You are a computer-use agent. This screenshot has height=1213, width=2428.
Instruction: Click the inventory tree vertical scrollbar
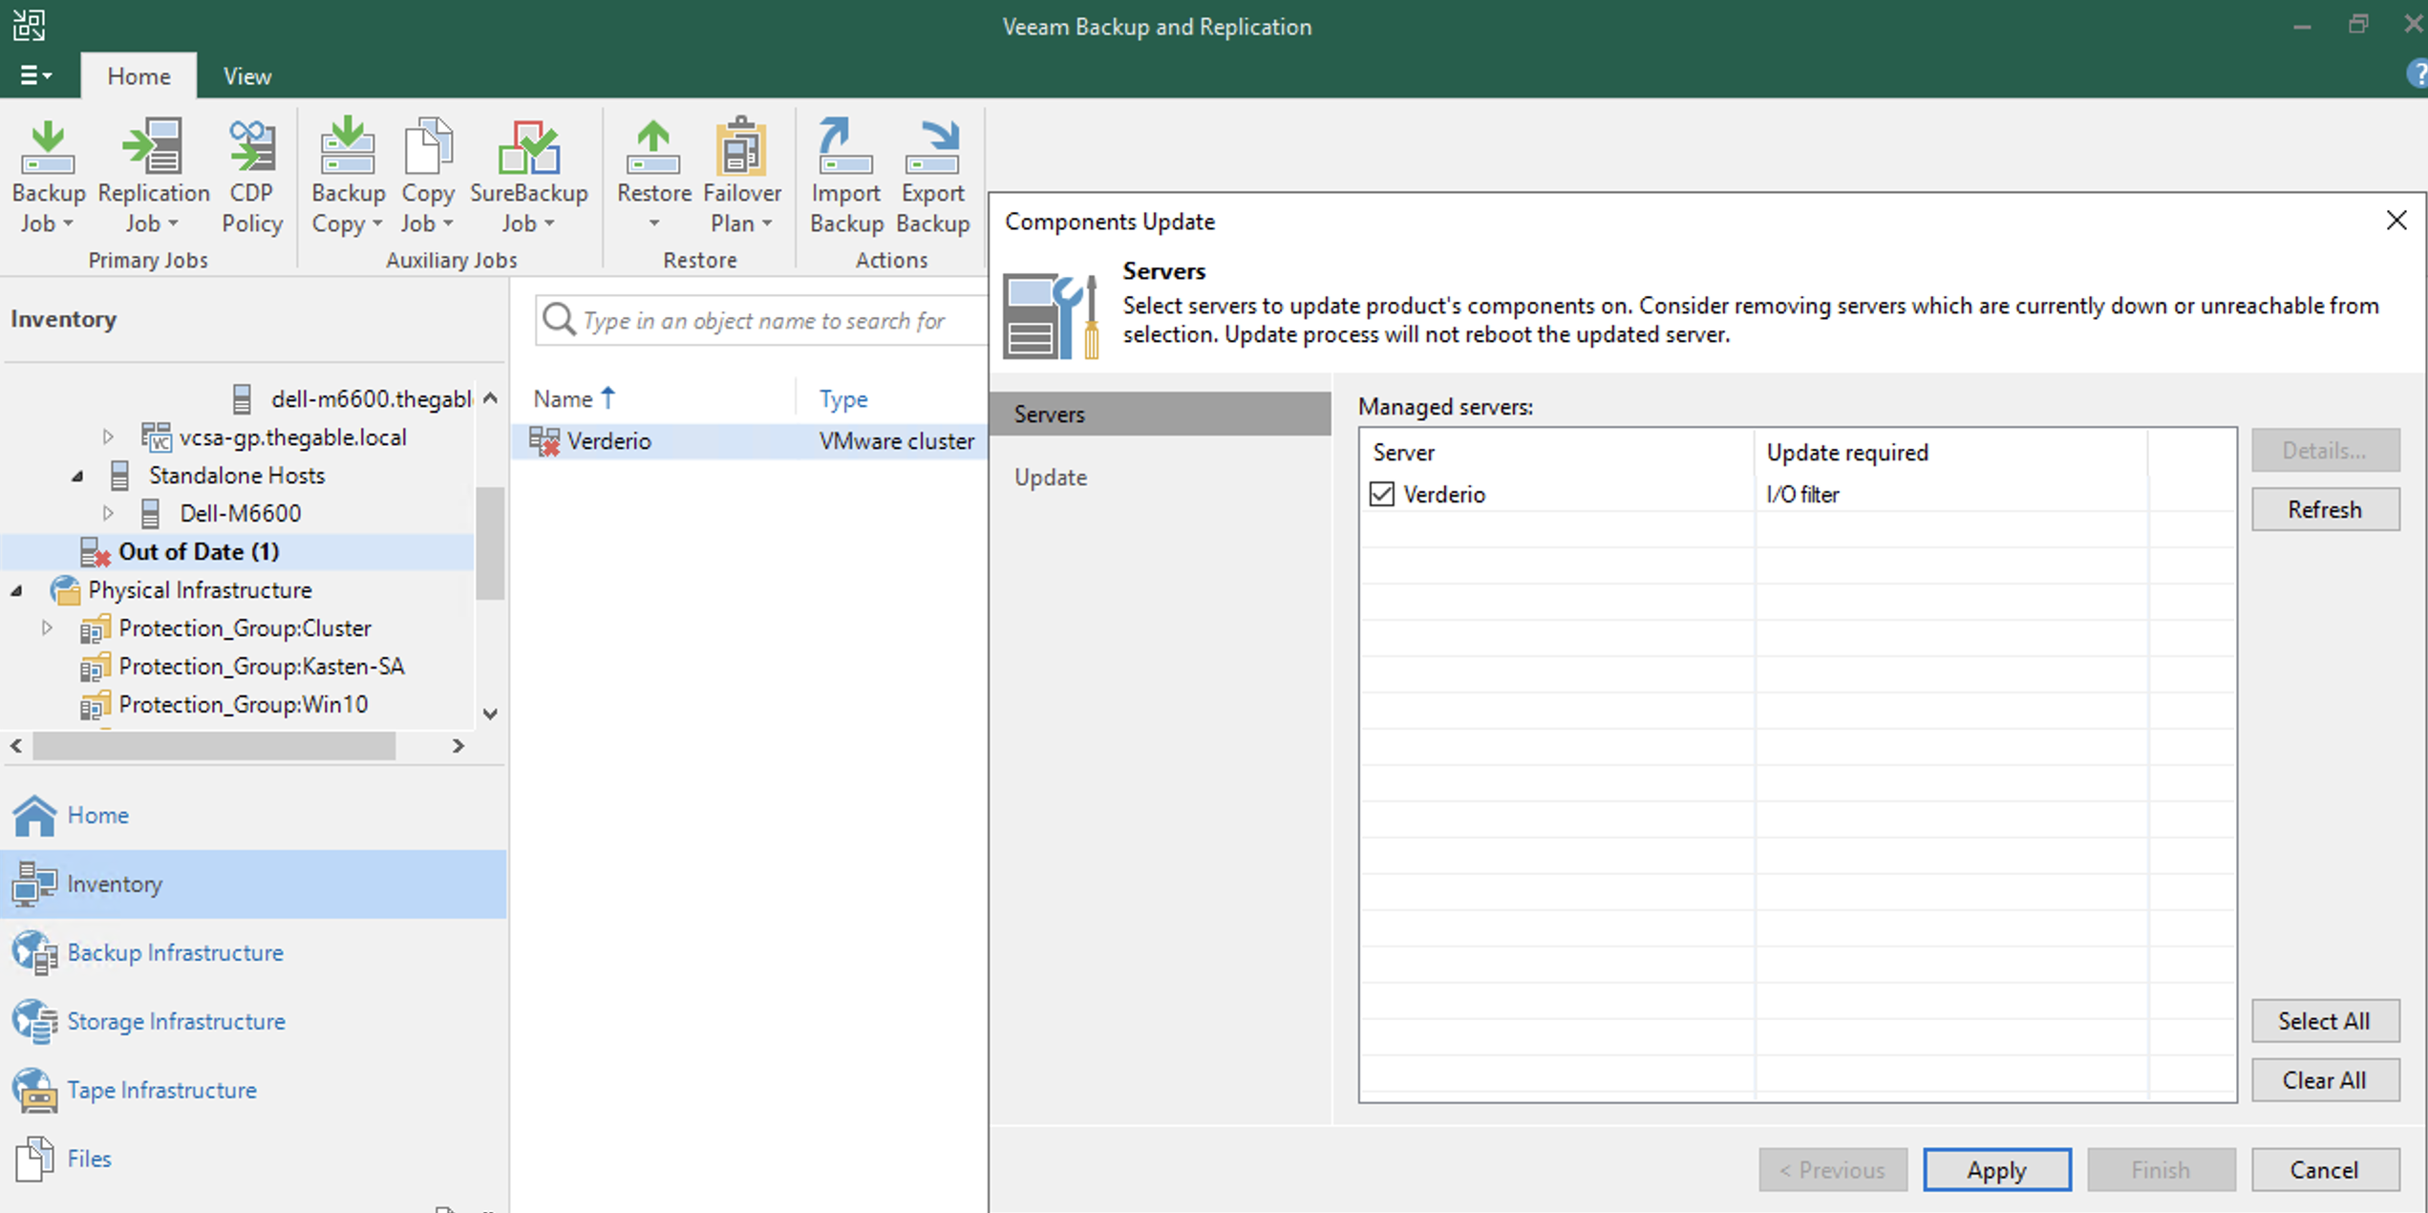coord(490,543)
